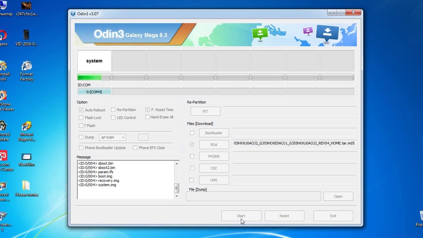Open the AP RAM dropdown

(x=112, y=138)
